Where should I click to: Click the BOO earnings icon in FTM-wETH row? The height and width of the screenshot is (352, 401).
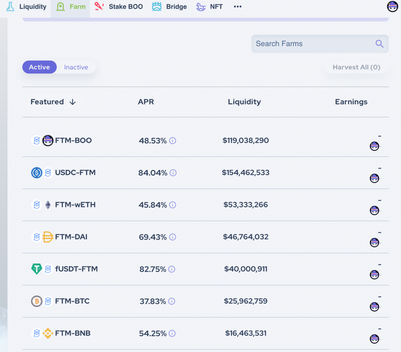point(375,210)
